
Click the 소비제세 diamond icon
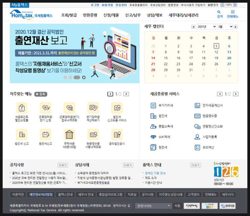click(153, 137)
